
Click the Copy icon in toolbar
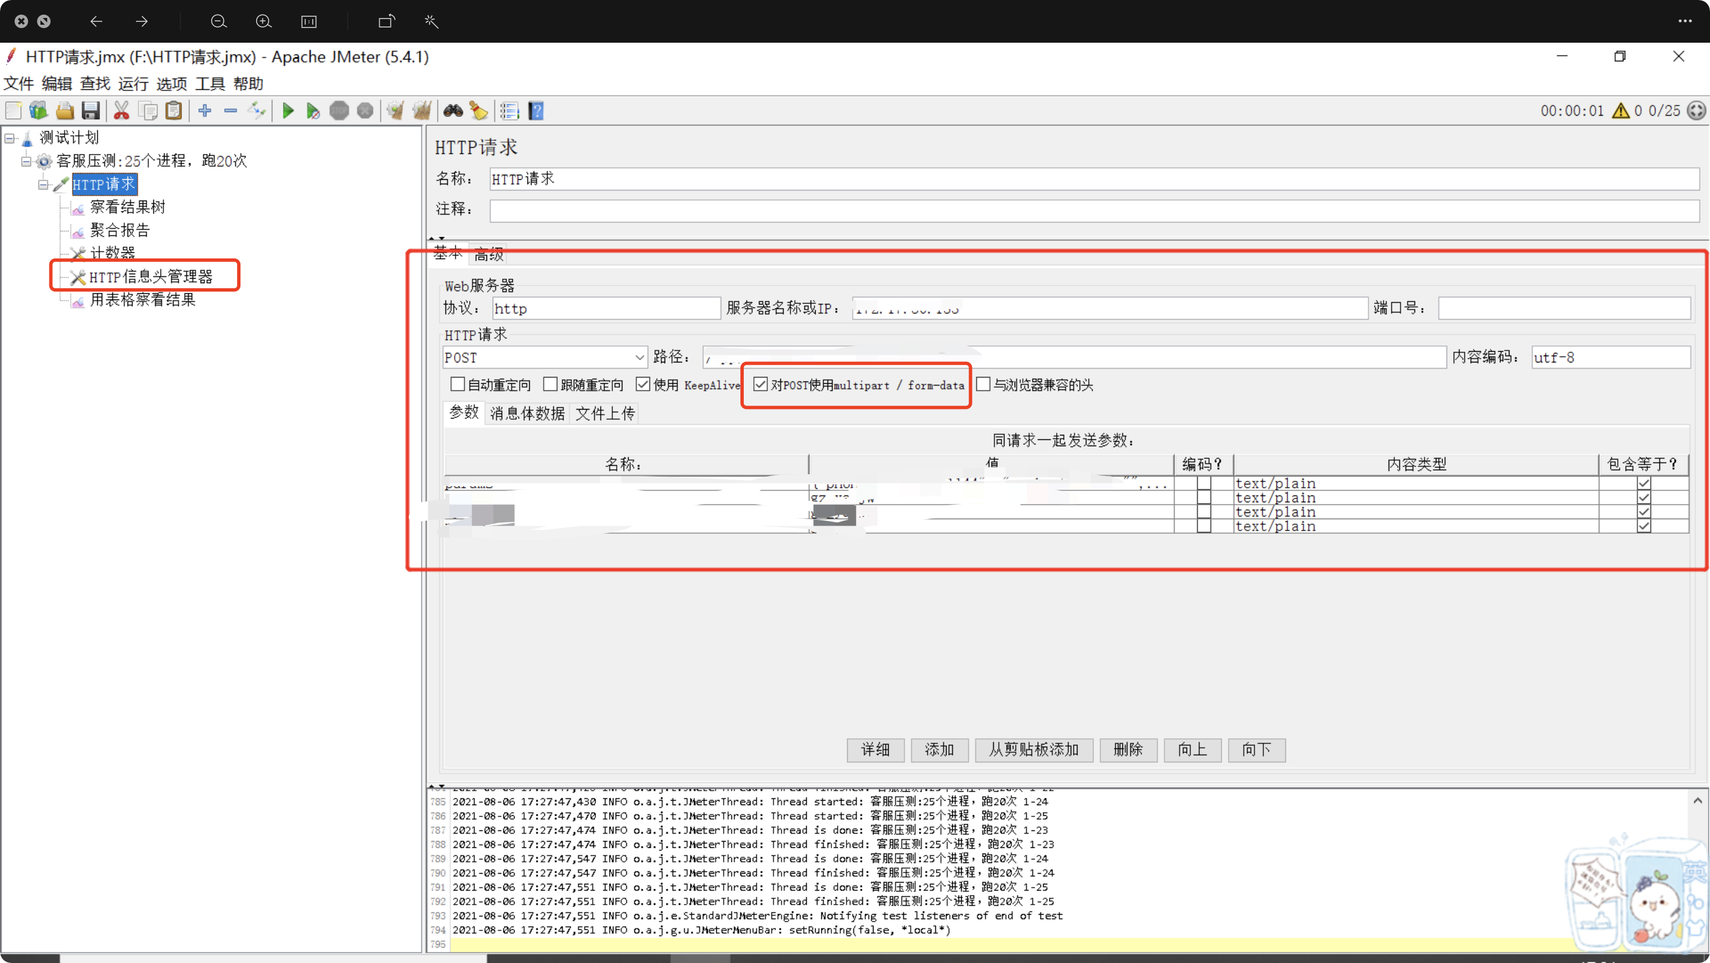coord(147,110)
